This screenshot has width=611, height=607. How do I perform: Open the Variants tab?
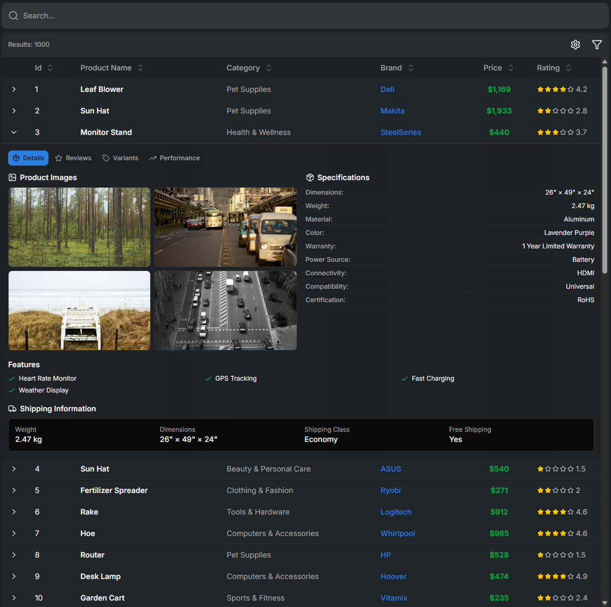pyautogui.click(x=120, y=158)
